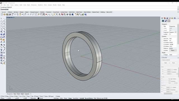
Task: Click the lightbulb Hide objects icon
Action: [57, 14]
